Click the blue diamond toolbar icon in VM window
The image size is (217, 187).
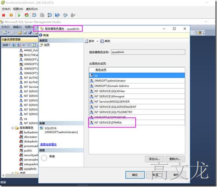pyautogui.click(x=65, y=15)
